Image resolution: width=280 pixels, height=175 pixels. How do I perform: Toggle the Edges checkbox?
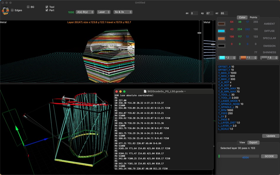pos(12,10)
